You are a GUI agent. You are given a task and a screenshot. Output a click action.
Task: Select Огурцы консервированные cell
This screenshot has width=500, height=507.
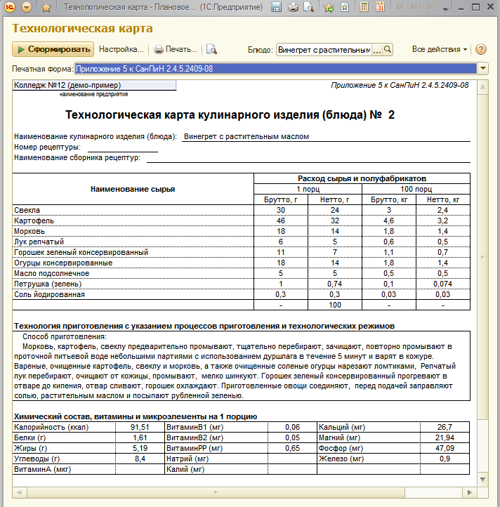(x=133, y=263)
